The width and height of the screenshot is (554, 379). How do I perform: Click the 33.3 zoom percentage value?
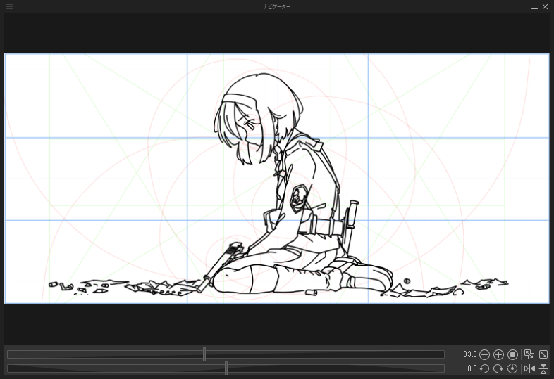coord(469,355)
